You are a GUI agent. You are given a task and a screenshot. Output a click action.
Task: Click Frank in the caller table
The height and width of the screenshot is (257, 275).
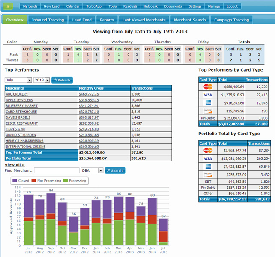tap(14, 54)
